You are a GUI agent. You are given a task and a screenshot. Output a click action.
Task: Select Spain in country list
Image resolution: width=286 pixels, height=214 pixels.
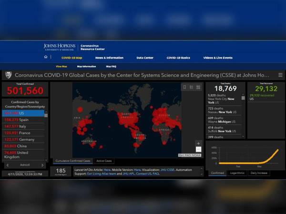coord(23,120)
